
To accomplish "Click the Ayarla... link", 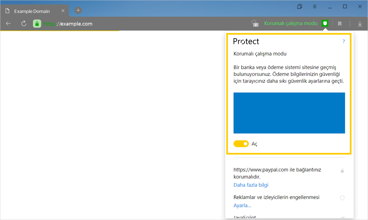I will pyautogui.click(x=242, y=205).
